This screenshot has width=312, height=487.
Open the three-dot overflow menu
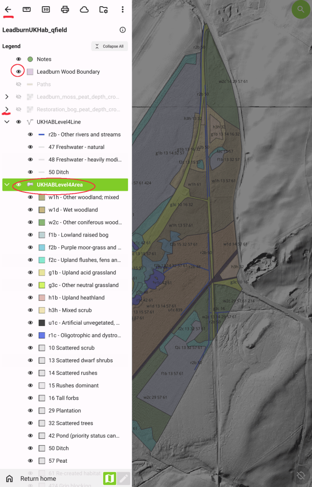pos(123,10)
